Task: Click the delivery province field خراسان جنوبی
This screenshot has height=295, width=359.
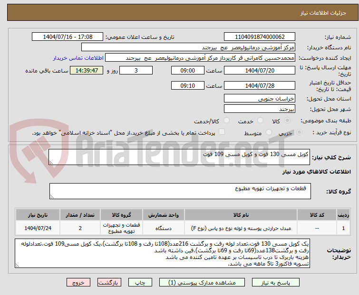Action: point(260,98)
